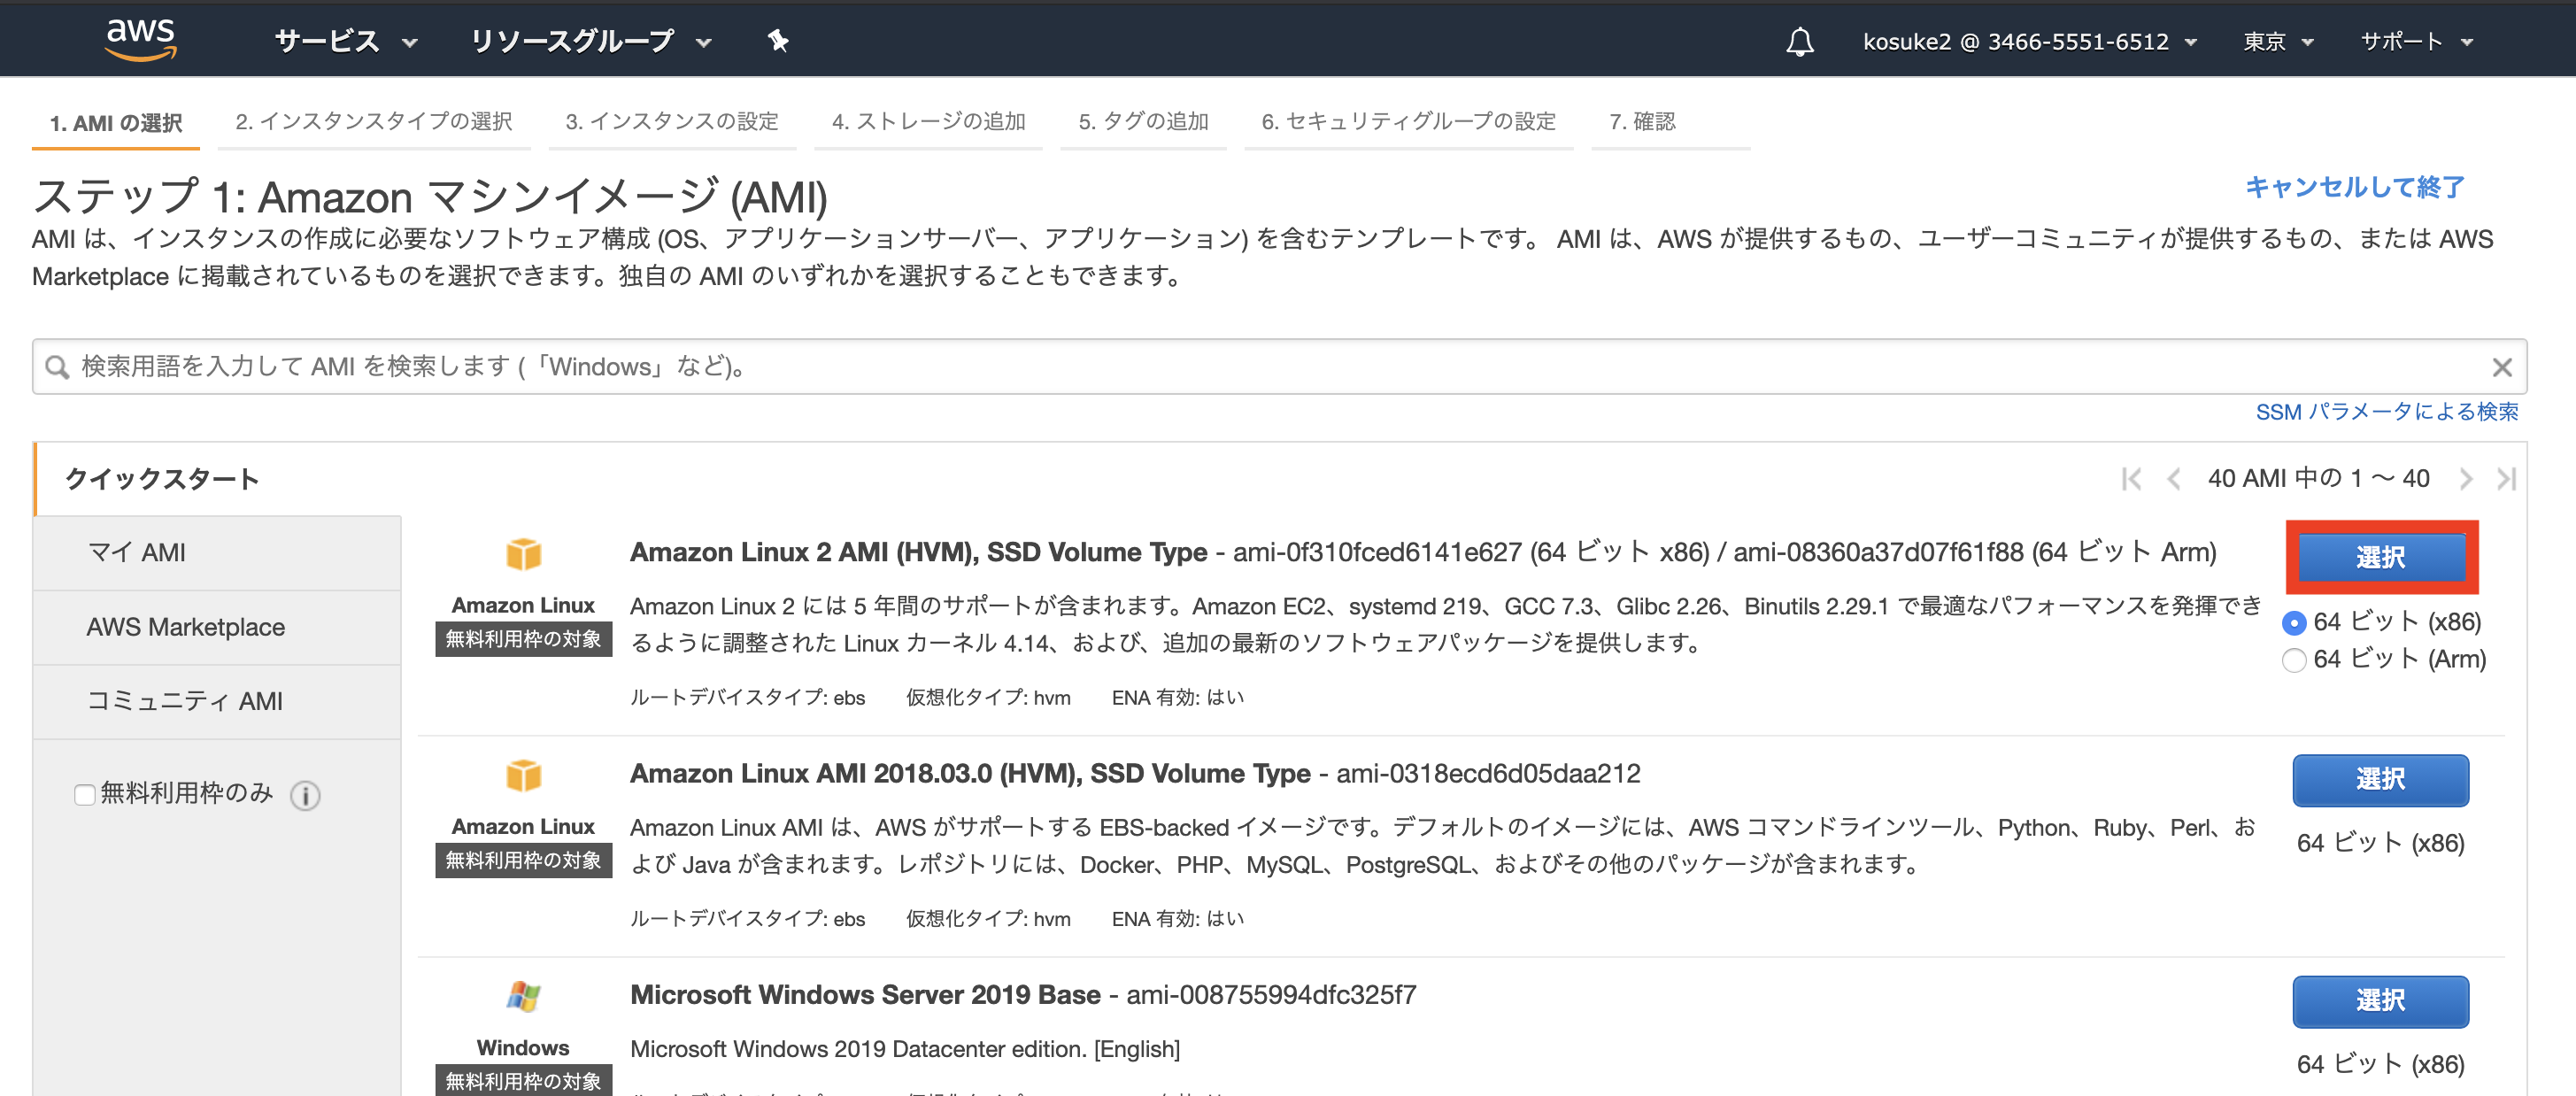Click the pin shortcut icon in header

778,41
